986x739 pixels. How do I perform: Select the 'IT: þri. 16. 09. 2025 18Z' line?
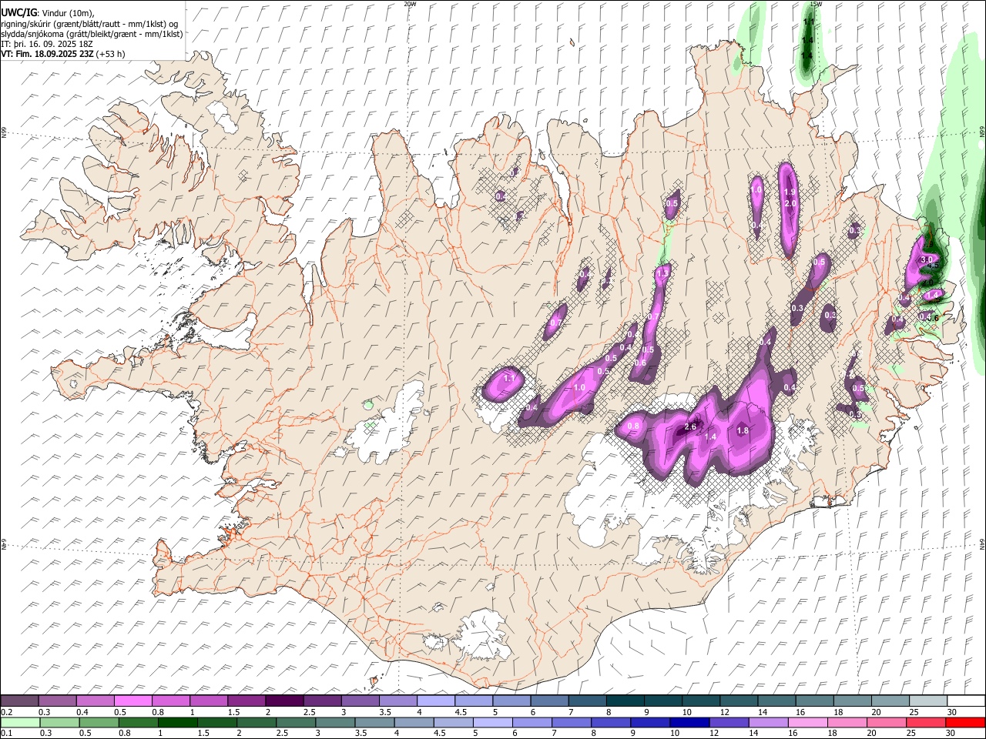[48, 44]
